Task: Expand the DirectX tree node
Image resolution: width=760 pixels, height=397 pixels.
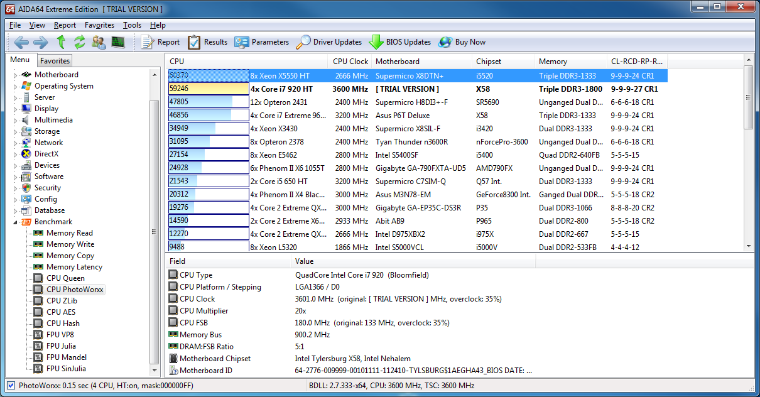Action: click(x=16, y=154)
